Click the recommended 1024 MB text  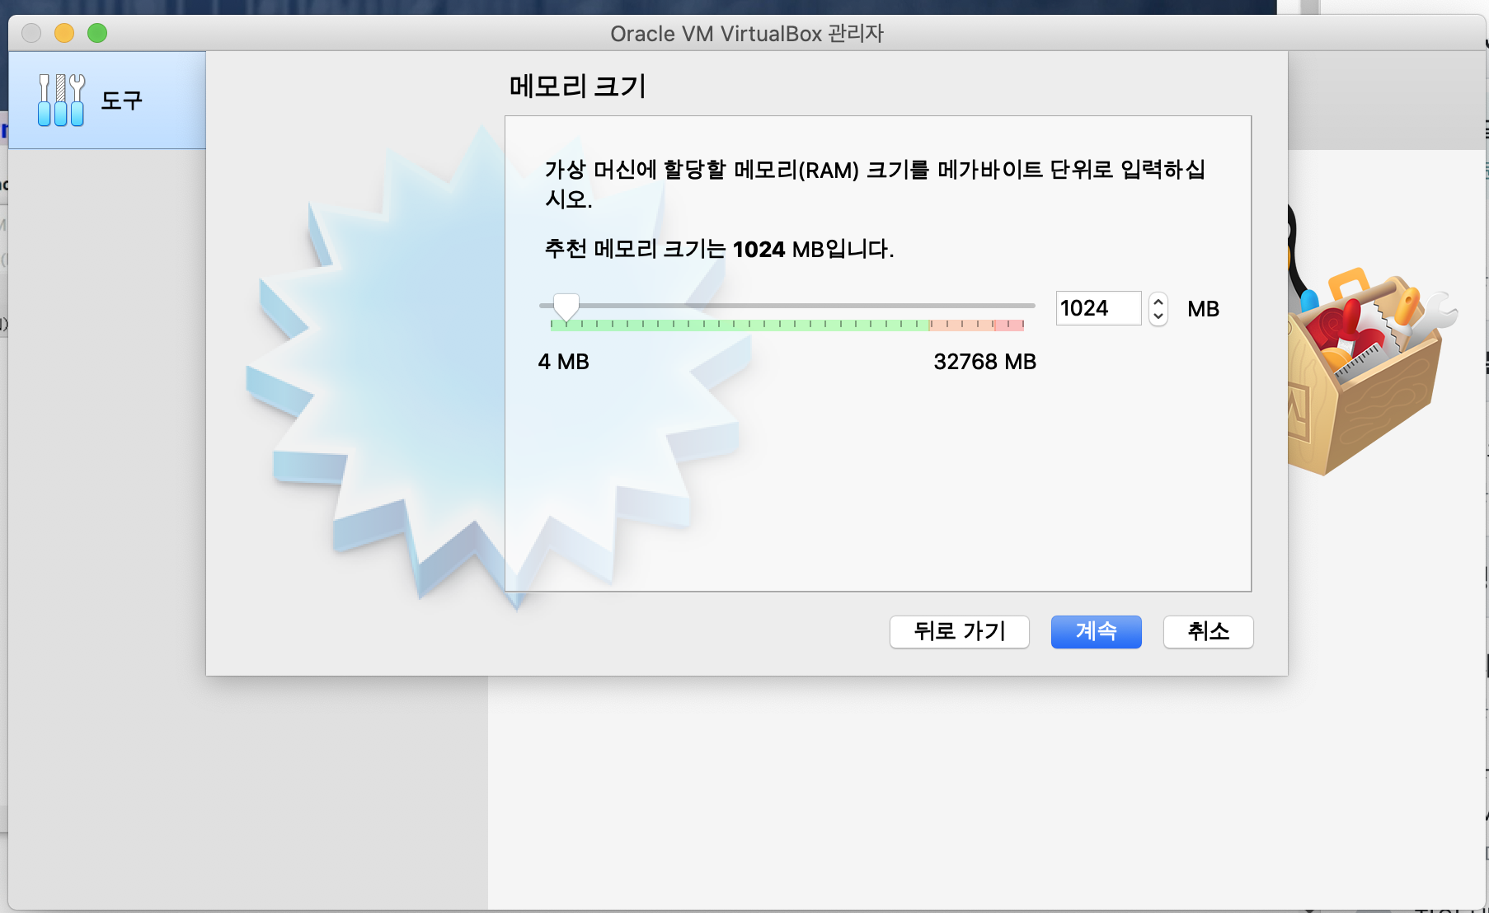719,249
